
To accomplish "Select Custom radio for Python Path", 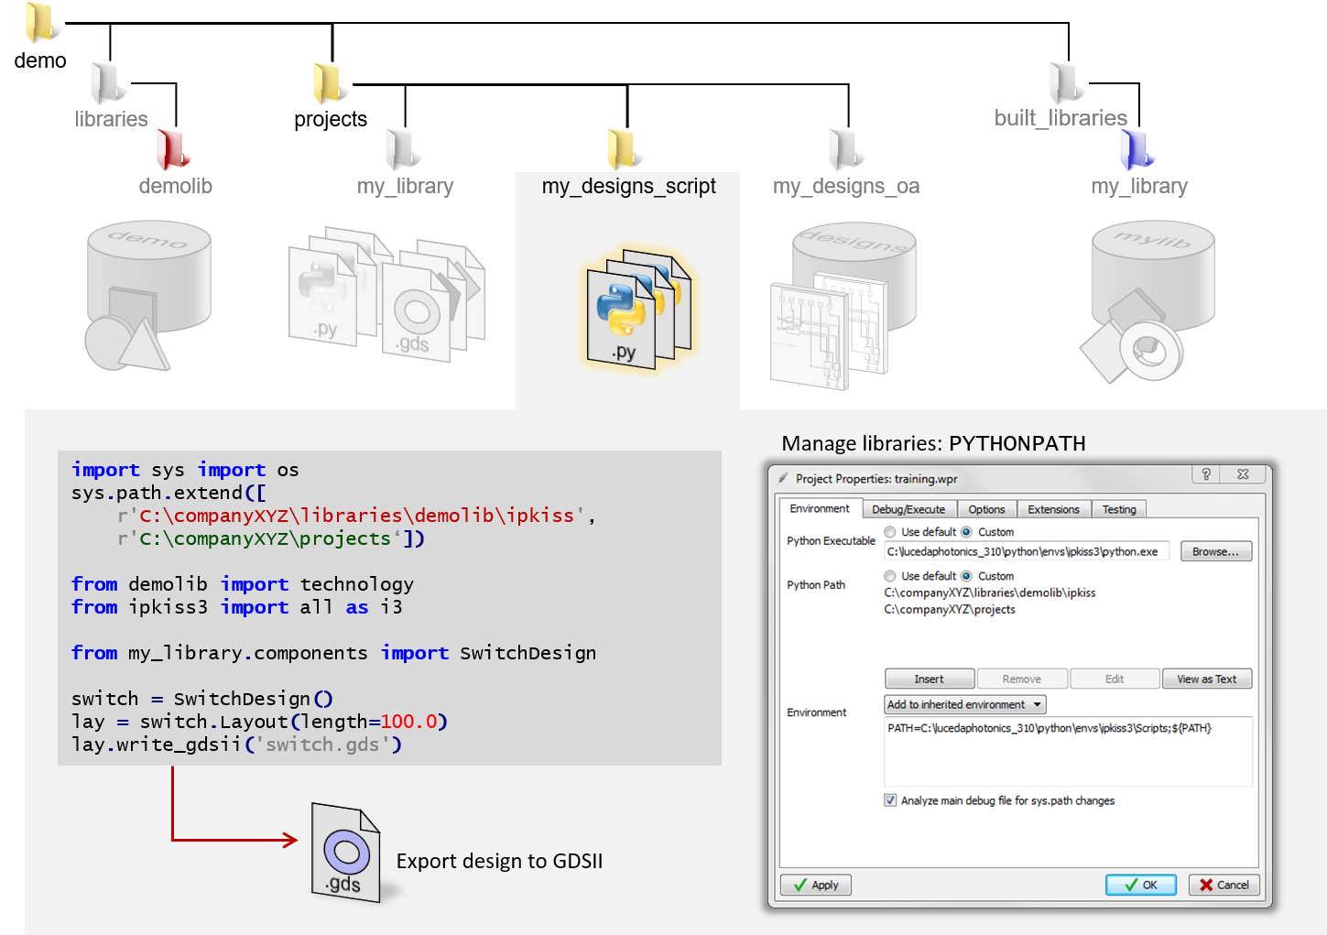I will pos(966,576).
